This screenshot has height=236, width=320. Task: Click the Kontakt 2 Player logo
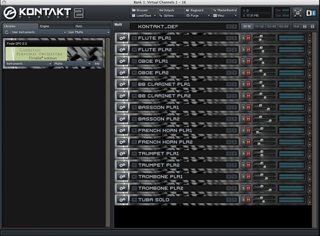coord(43,13)
